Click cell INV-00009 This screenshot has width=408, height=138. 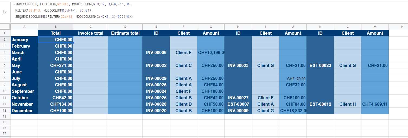[238, 111]
